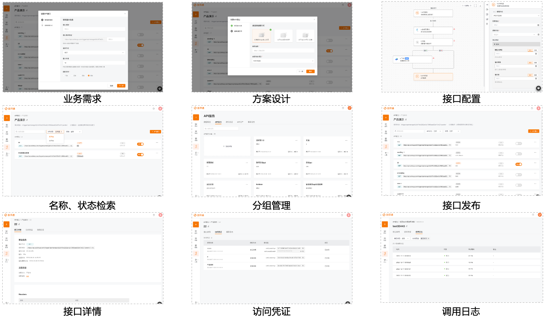
Task: Open the 访问凭证 tab on the '22' detail page
Action: tap(29, 230)
